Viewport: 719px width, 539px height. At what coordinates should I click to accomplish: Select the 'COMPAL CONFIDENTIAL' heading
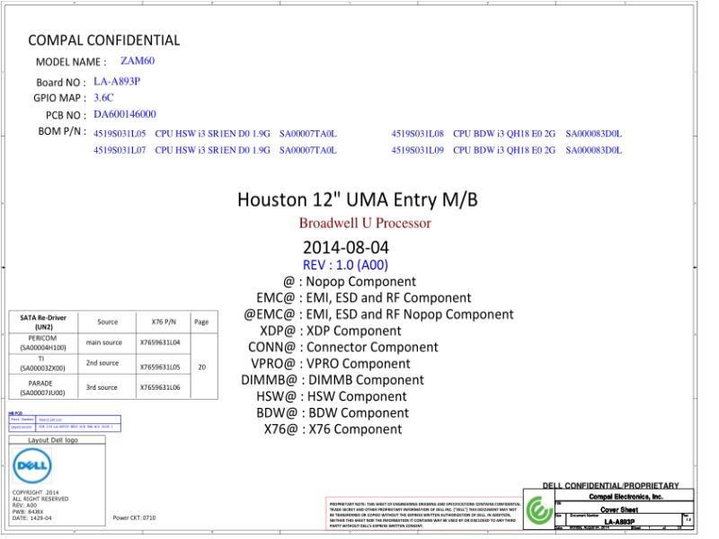[104, 40]
